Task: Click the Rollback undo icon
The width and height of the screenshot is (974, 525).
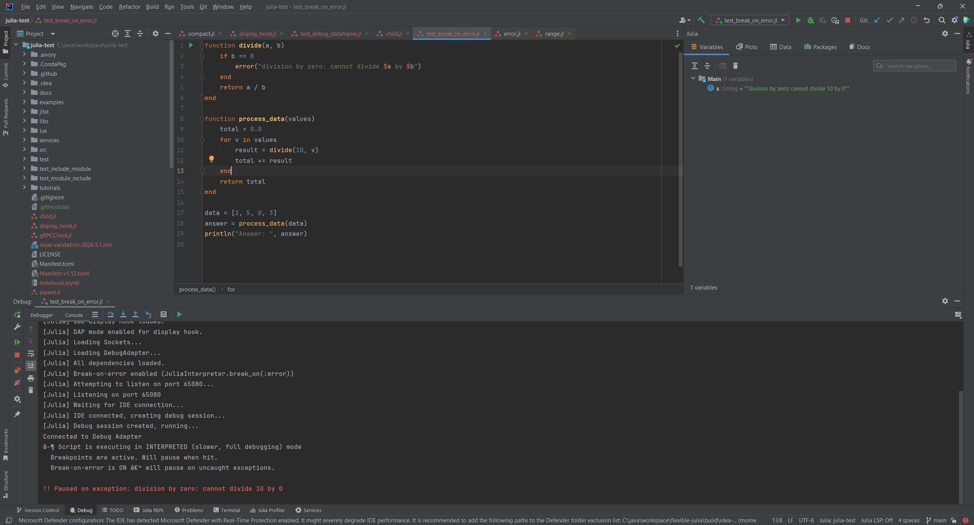Action: coord(927,21)
